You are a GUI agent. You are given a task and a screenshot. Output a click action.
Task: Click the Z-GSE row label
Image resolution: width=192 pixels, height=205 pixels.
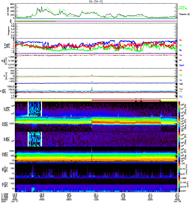4,198
